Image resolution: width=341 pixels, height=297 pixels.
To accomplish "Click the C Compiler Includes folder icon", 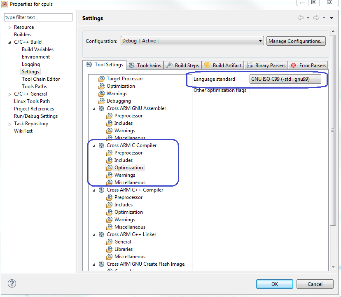I will 110,160.
